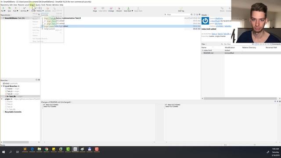Open the Push dropdown arrow
The image size is (281, 158).
click(18, 11)
